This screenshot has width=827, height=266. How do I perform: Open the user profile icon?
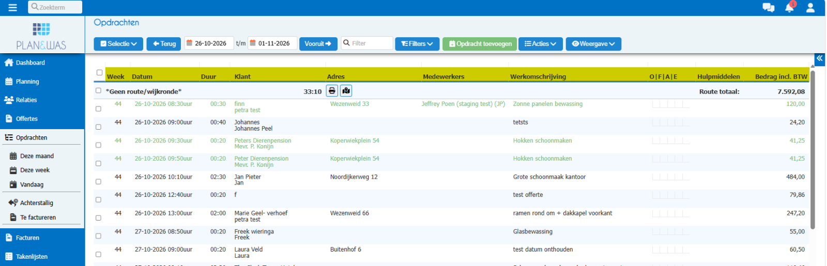click(810, 7)
